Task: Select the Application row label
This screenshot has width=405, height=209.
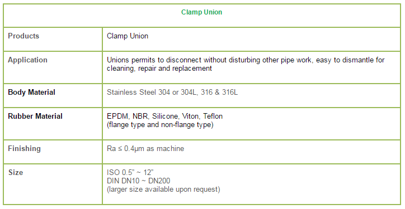Action: [x=27, y=60]
